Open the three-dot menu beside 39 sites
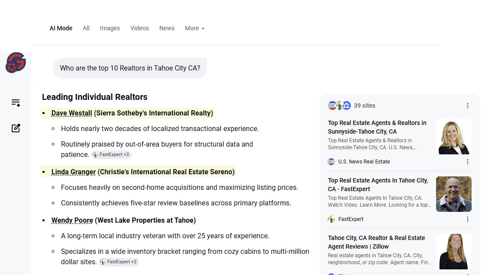 point(467,106)
